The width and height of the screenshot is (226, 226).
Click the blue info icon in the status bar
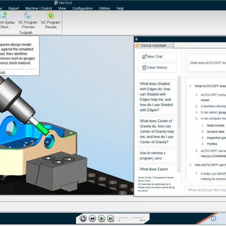[x=213, y=219]
